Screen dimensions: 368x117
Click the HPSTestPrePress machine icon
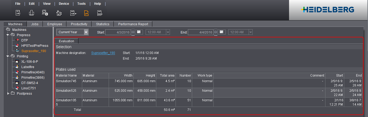point(17,46)
